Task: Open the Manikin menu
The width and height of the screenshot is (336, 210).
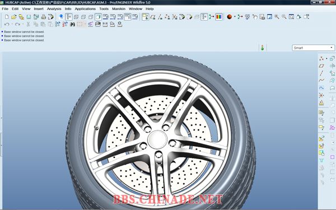Action: (119, 9)
